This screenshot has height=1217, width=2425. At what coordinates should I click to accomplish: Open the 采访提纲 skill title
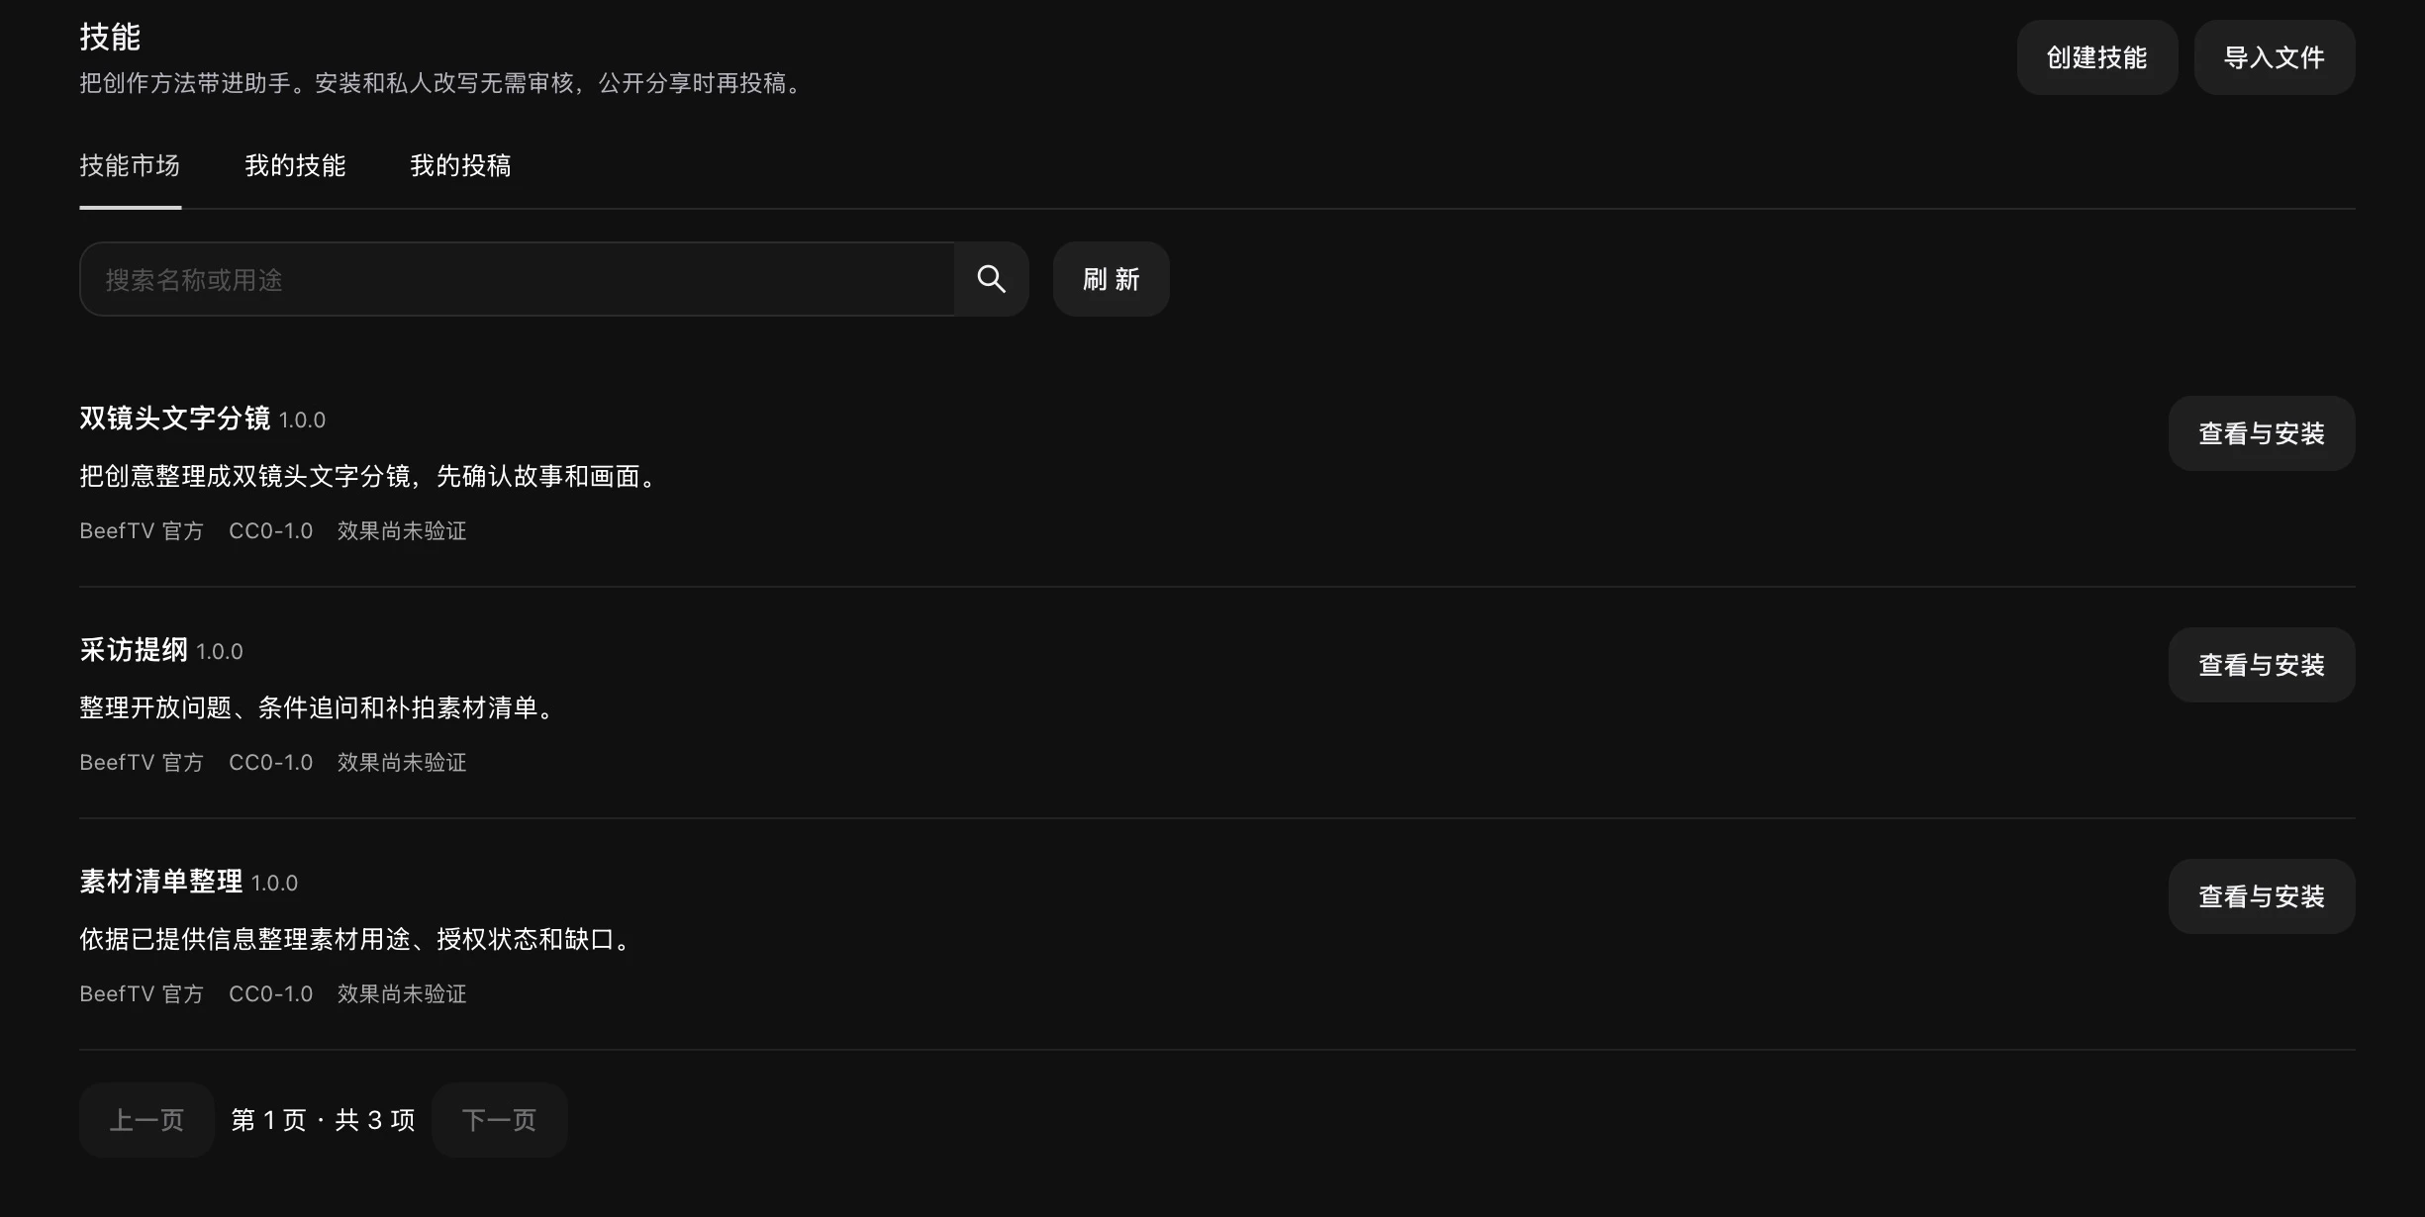134,650
